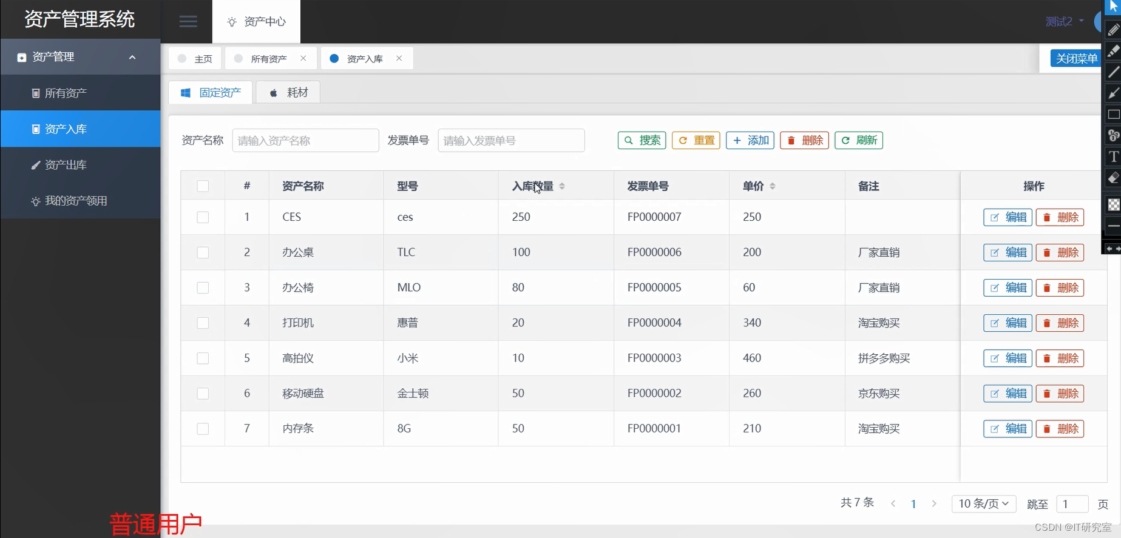Select the pencil annotation tool
This screenshot has width=1121, height=538.
click(1113, 29)
